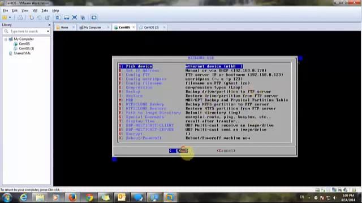Close the Library panel
The width and height of the screenshot is (362, 203).
point(49,25)
